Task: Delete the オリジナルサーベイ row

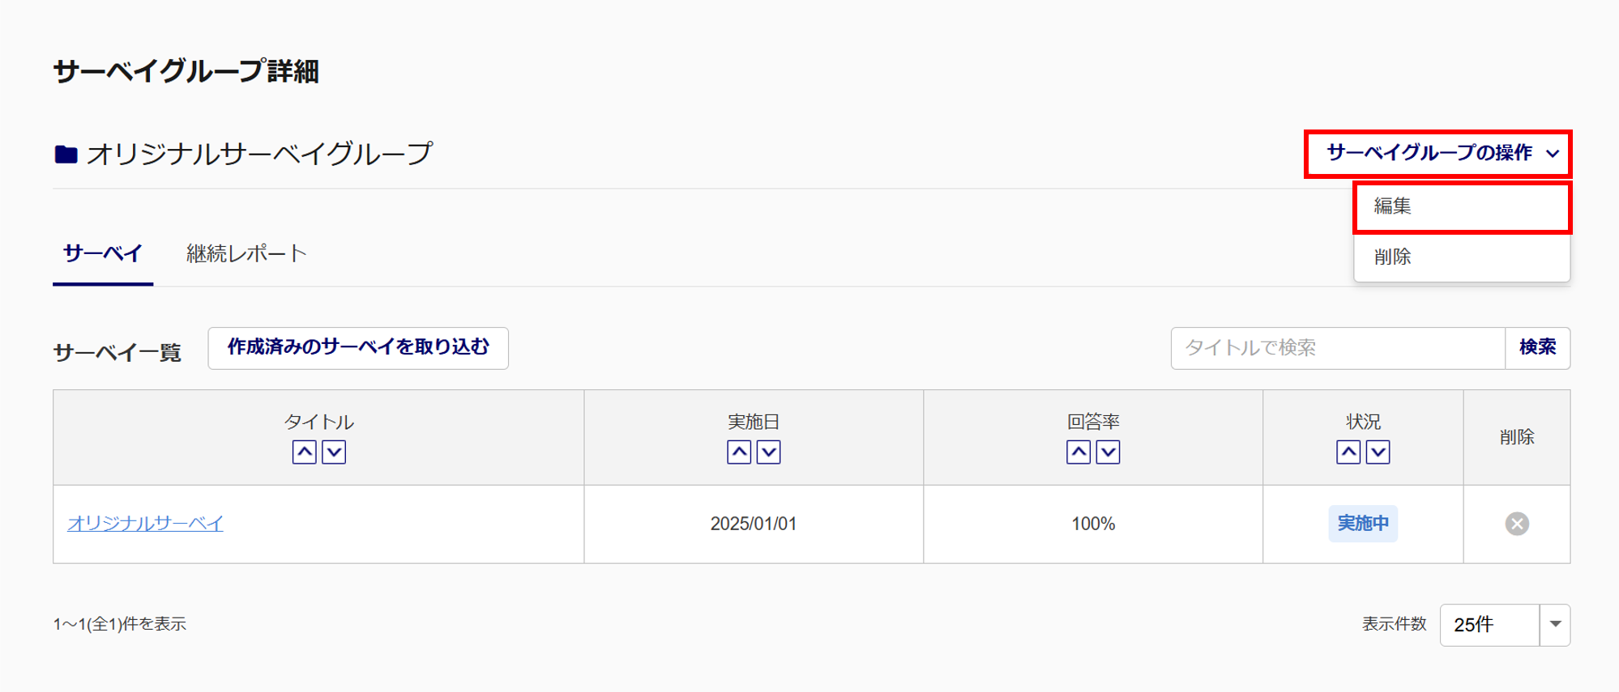Action: click(1517, 524)
